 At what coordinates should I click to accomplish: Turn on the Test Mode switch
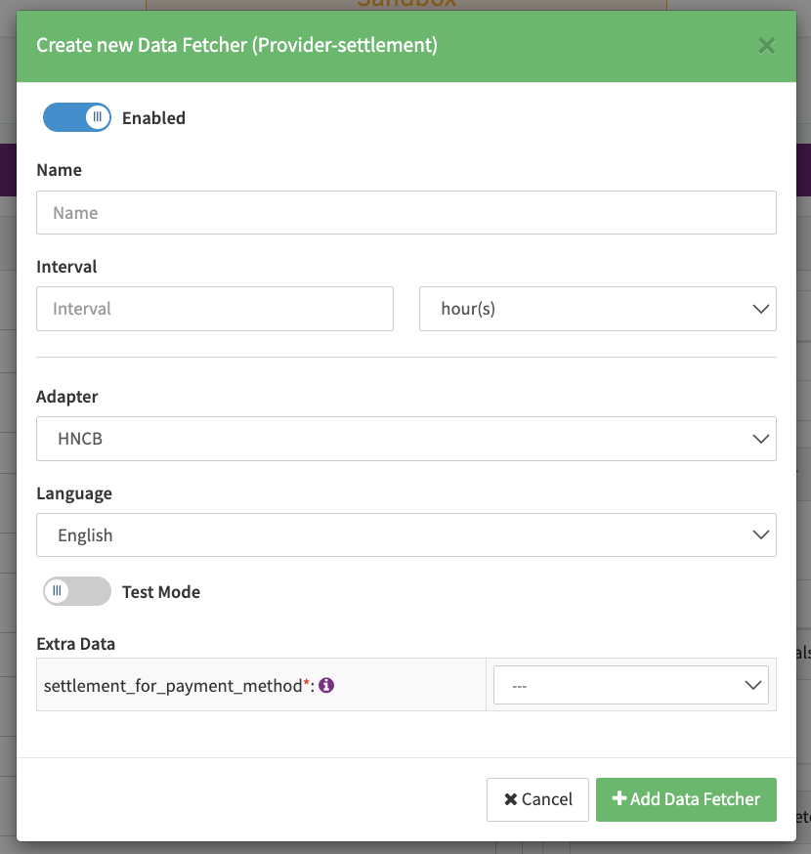coord(77,591)
